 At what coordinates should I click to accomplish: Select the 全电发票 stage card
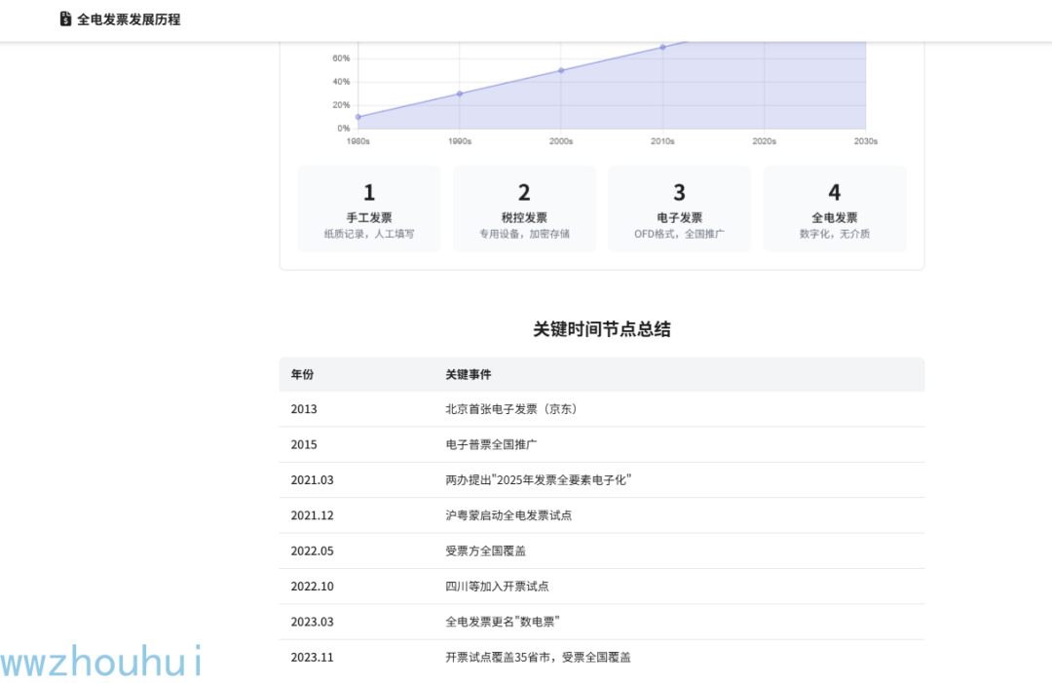tap(835, 209)
